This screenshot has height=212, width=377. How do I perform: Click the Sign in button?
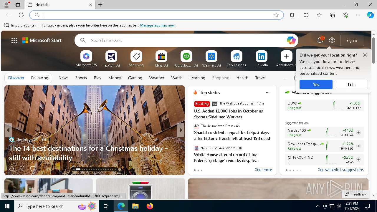(352, 40)
